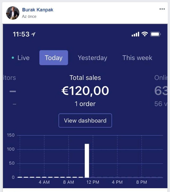The height and width of the screenshot is (192, 170).
Task: Click the cellular signal bars icon
Action: 136,34
